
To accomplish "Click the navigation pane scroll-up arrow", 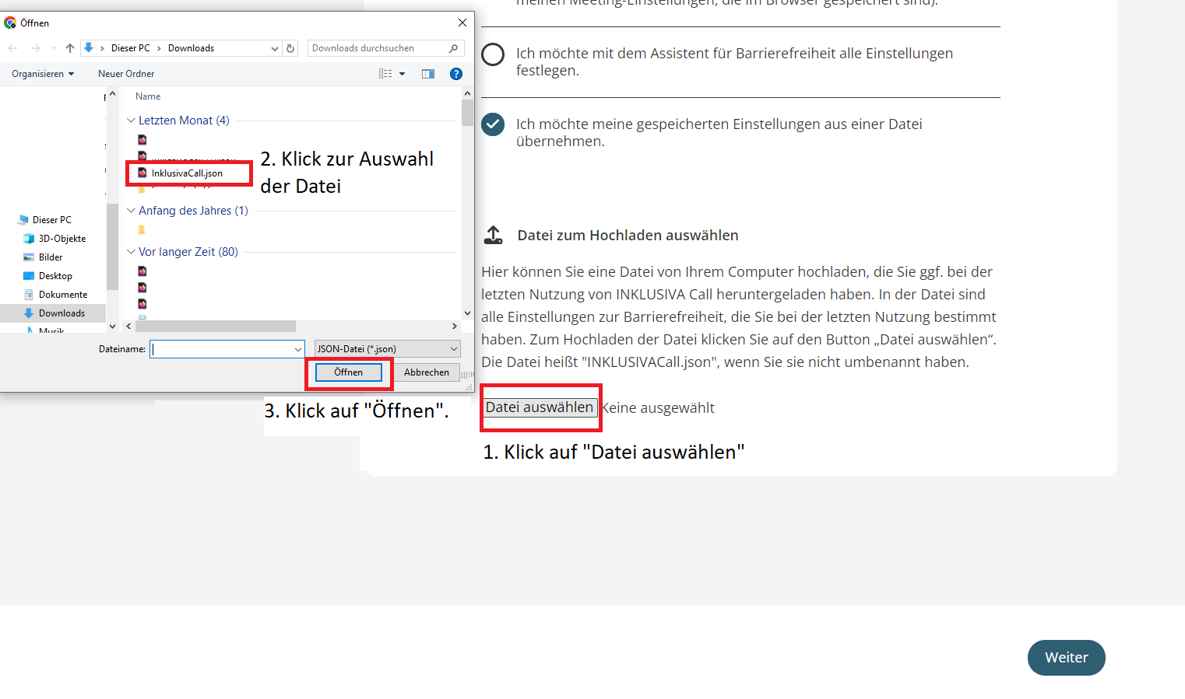I will pos(112,94).
